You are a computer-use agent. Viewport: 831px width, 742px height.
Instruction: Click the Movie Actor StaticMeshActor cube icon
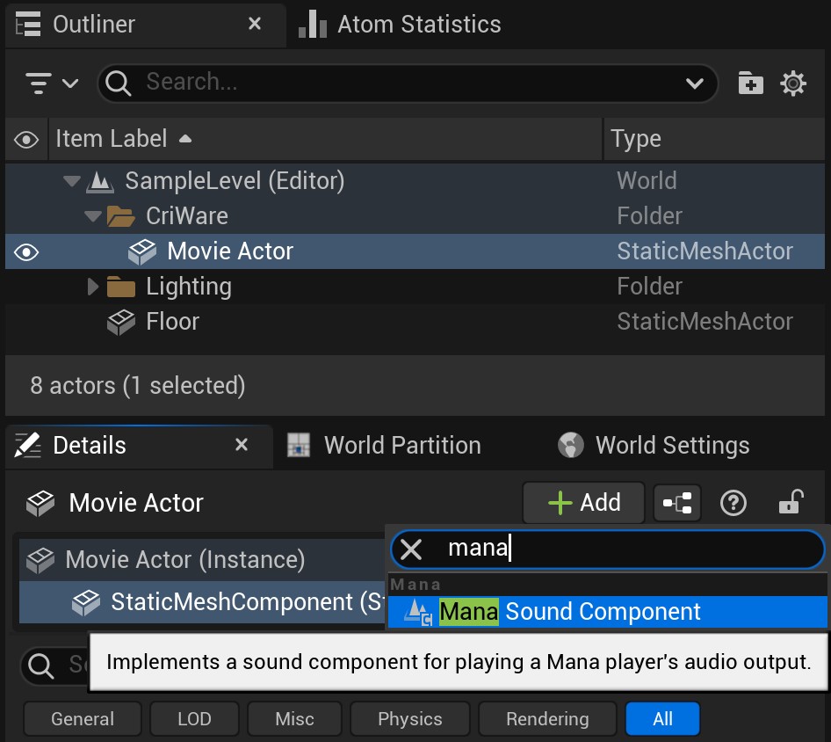[x=141, y=251]
